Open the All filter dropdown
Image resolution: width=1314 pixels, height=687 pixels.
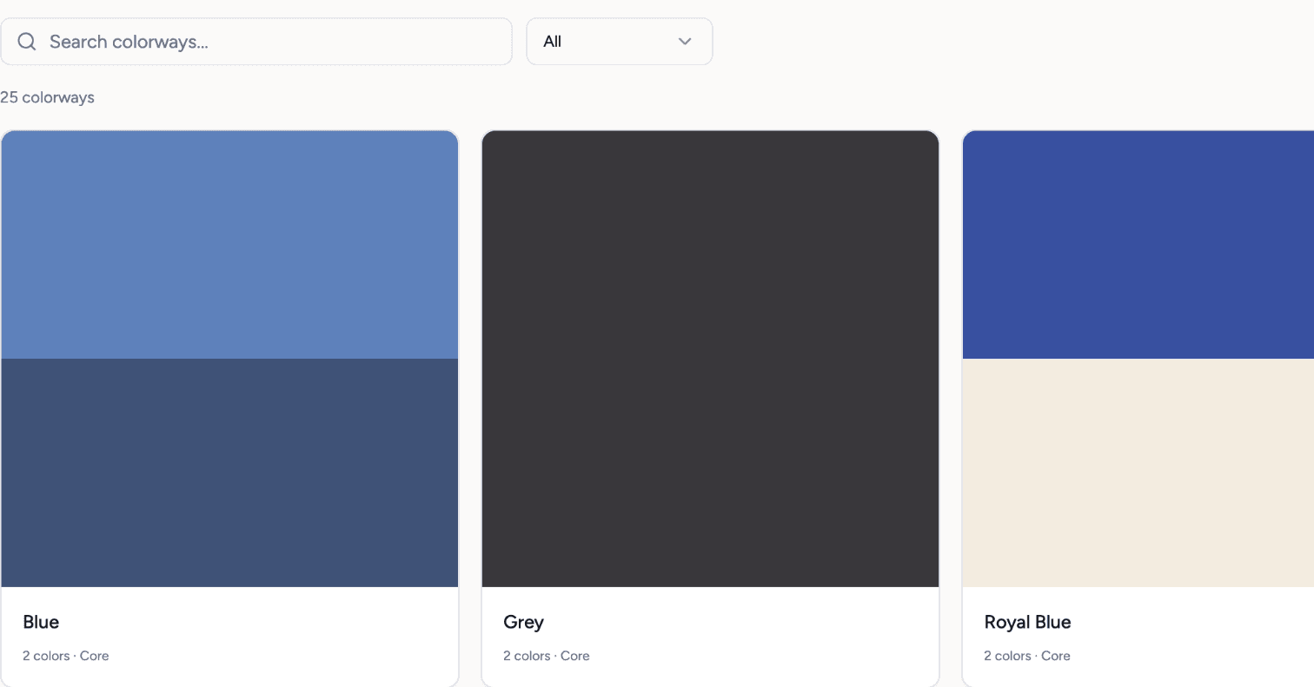620,42
